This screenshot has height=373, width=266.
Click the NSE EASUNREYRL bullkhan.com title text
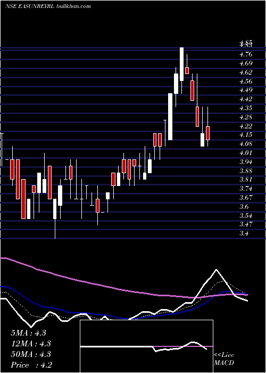coord(48,6)
